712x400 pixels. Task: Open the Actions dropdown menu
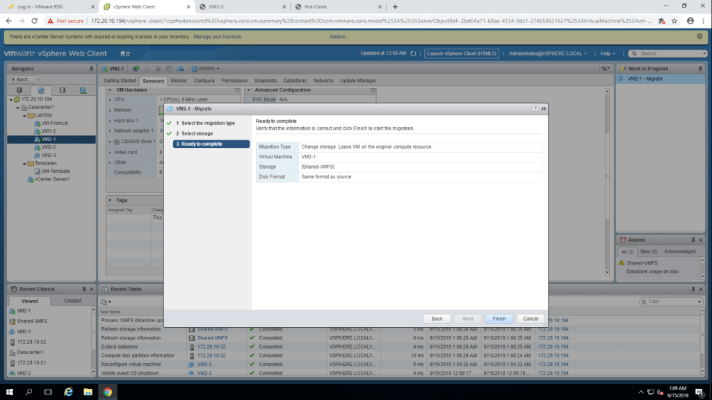point(206,69)
